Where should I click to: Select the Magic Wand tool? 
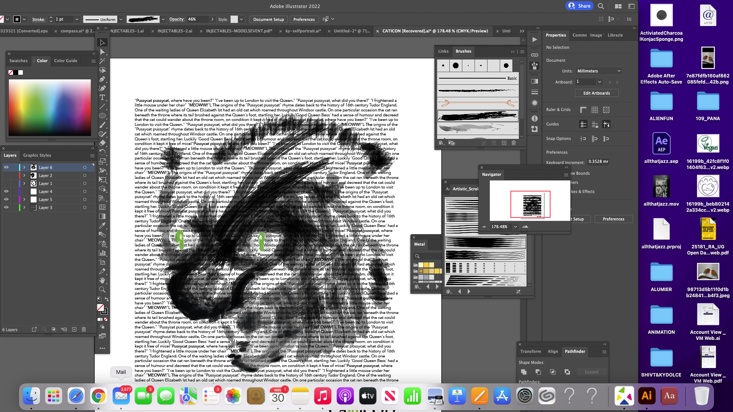(102, 61)
